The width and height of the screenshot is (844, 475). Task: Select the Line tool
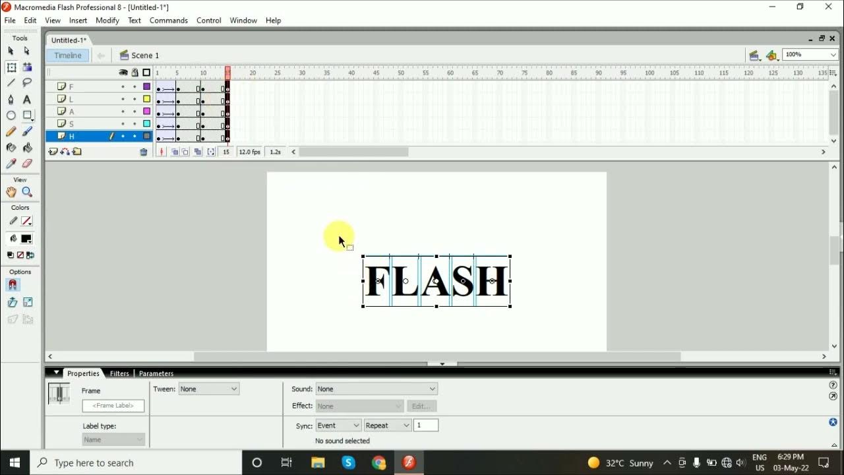(x=11, y=83)
